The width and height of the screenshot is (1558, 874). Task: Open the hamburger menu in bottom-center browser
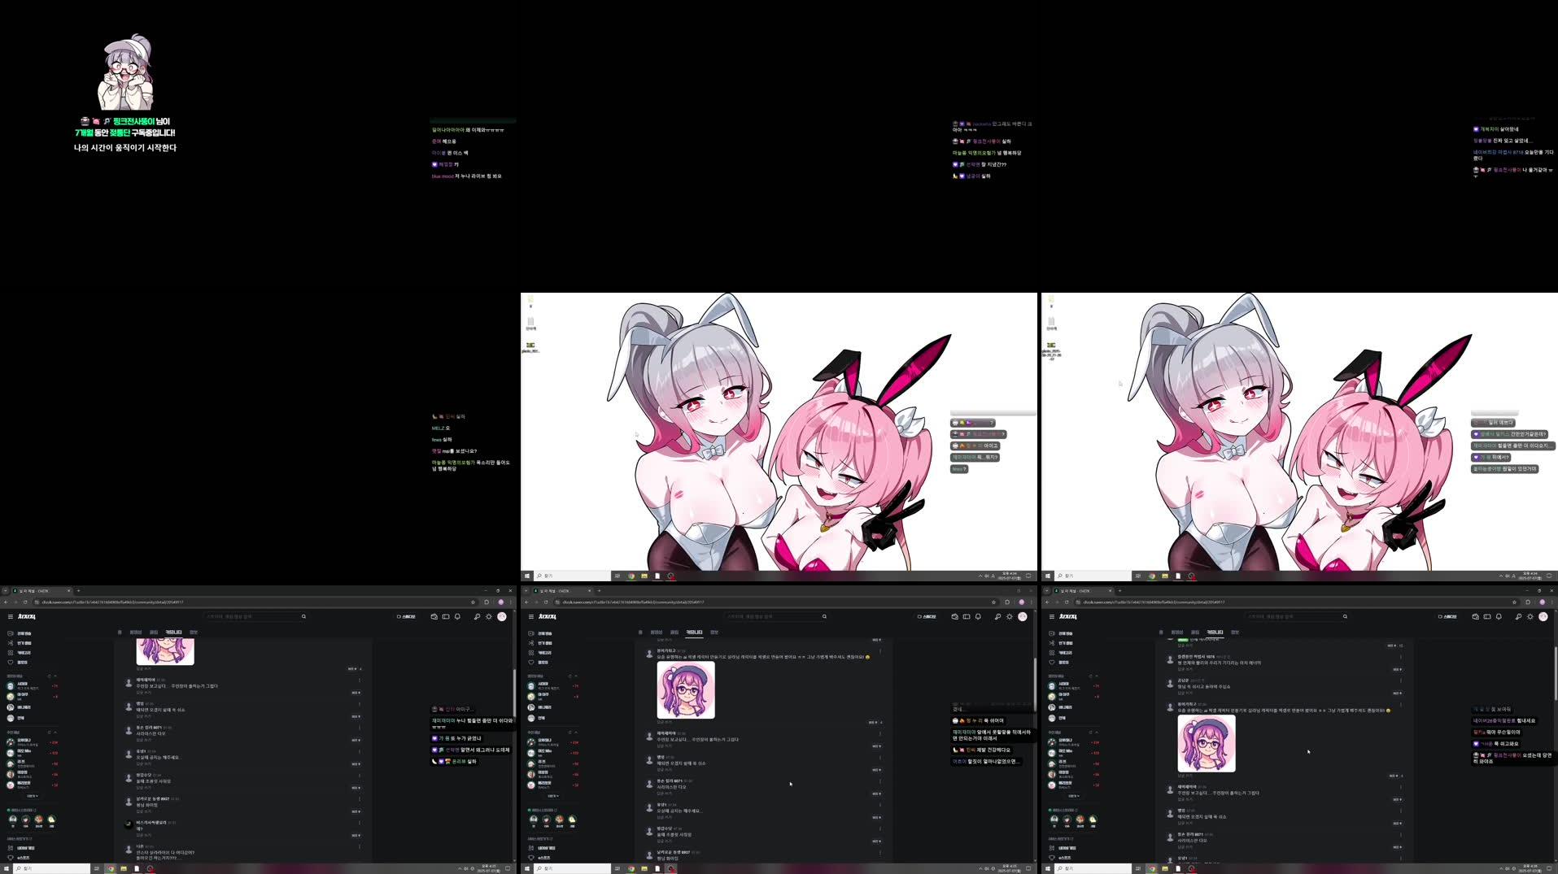point(530,616)
